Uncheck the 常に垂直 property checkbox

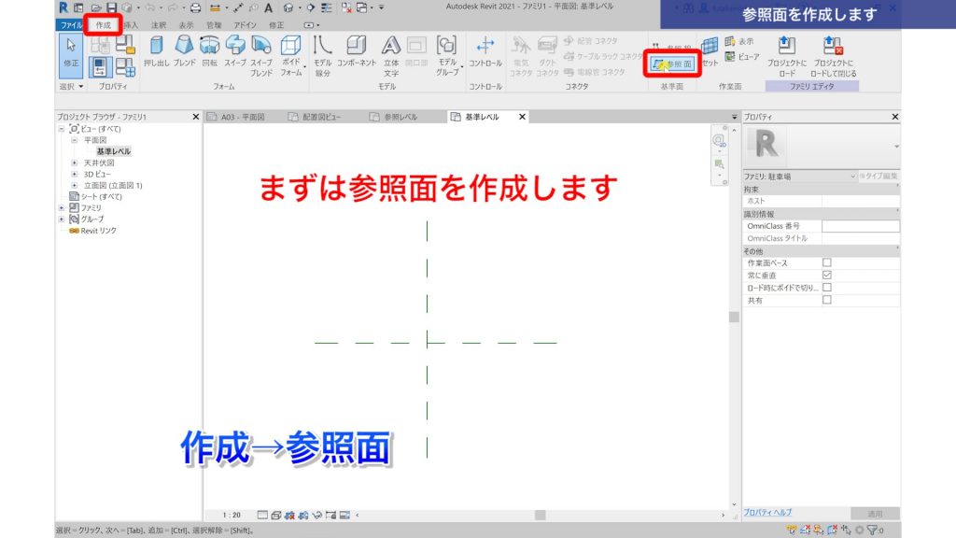click(x=826, y=274)
